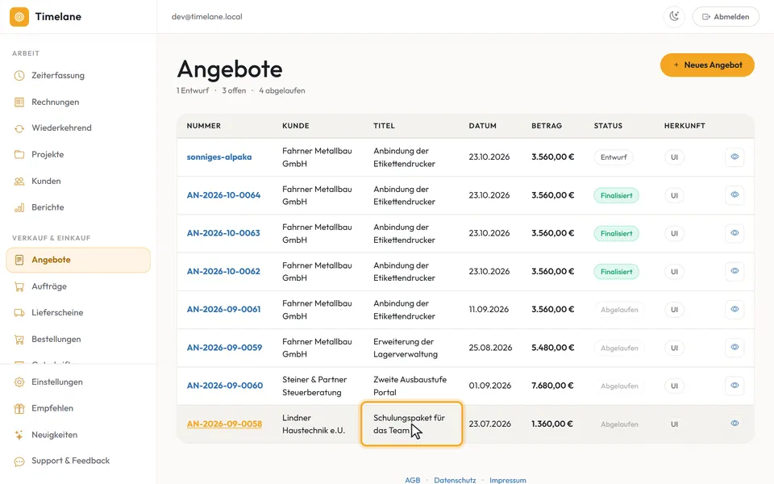Screen dimensions: 774x484
Task: Click the Support & Feedback chat icon
Action: coord(19,461)
